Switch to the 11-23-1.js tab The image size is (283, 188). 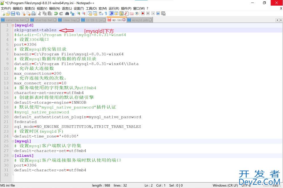(93, 20)
